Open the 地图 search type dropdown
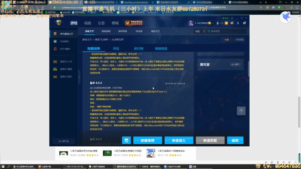Screen dimensions: 301x169 (x=200, y=31)
